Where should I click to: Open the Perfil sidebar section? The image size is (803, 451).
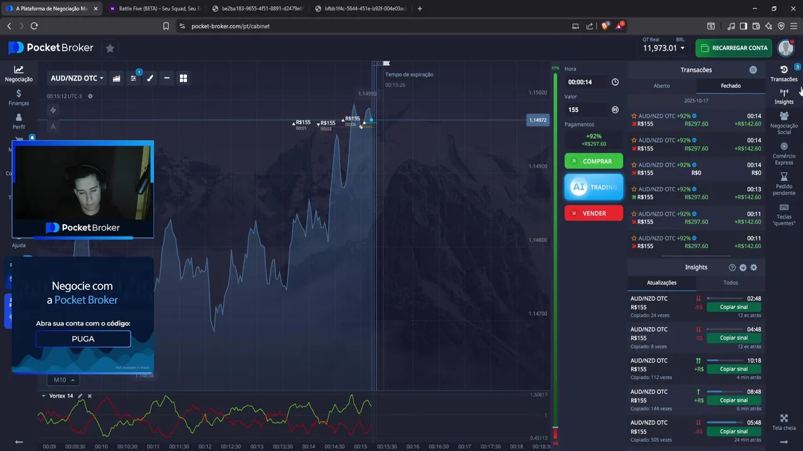point(19,122)
